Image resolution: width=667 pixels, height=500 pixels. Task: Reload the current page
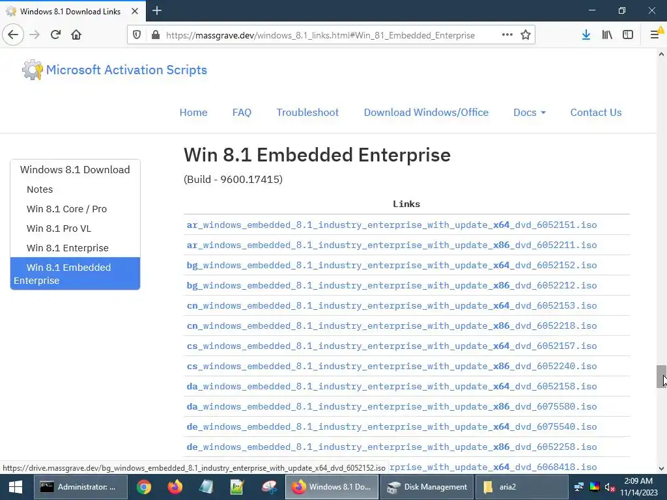pos(55,35)
